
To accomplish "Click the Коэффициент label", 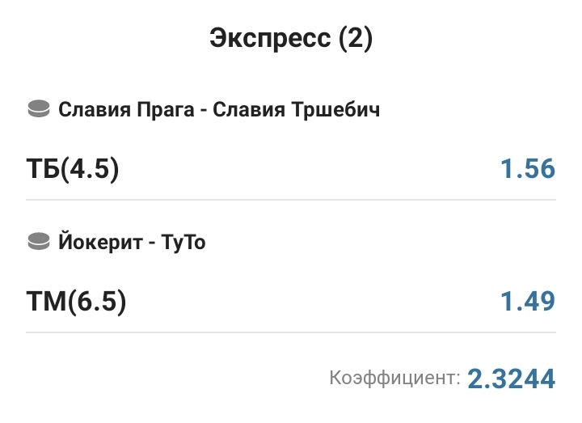I will coord(394,377).
